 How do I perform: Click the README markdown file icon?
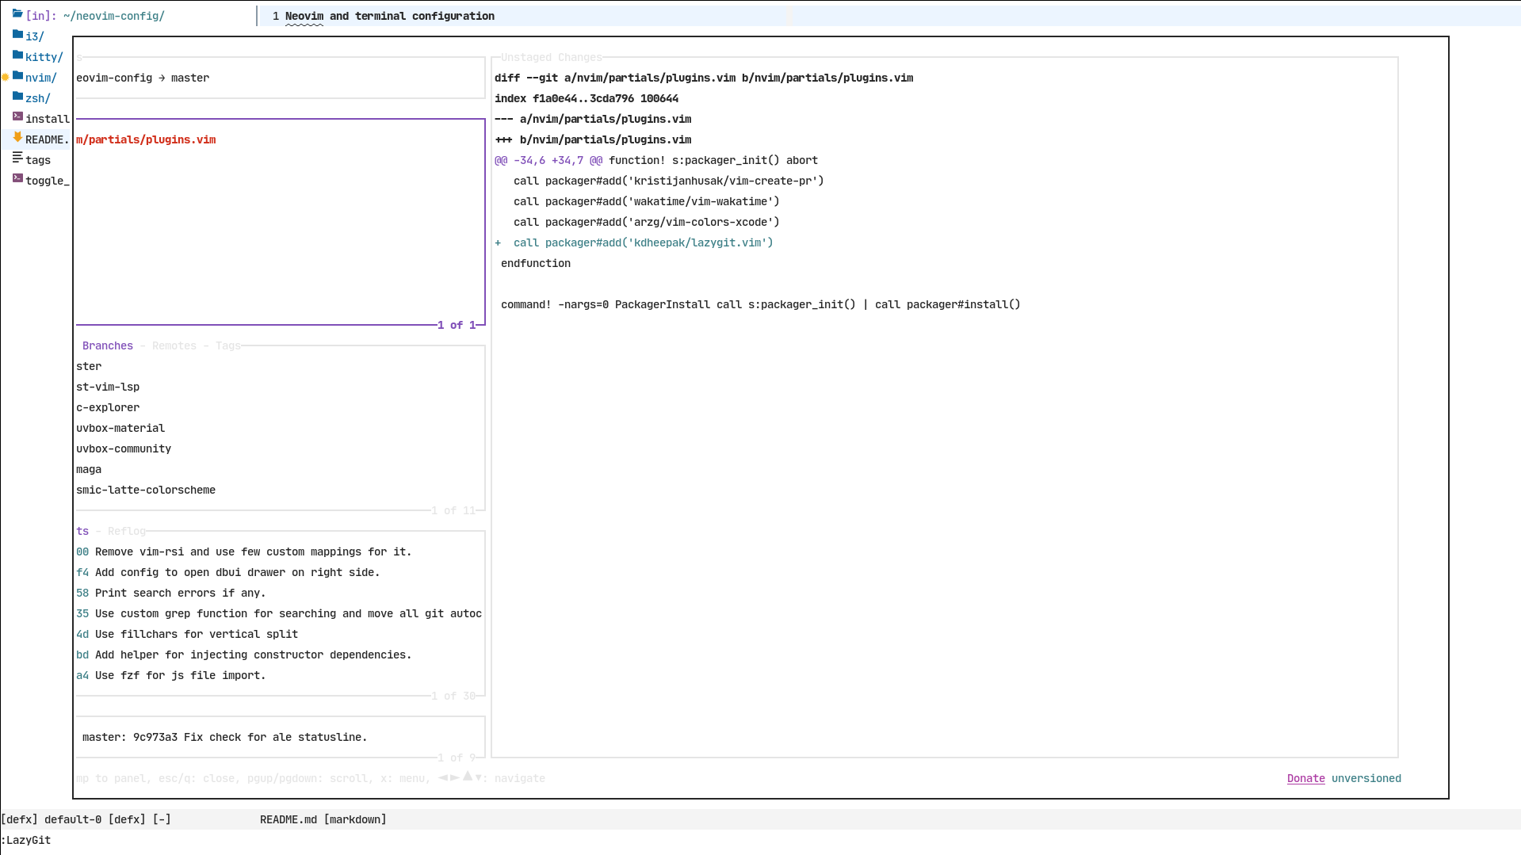click(17, 137)
